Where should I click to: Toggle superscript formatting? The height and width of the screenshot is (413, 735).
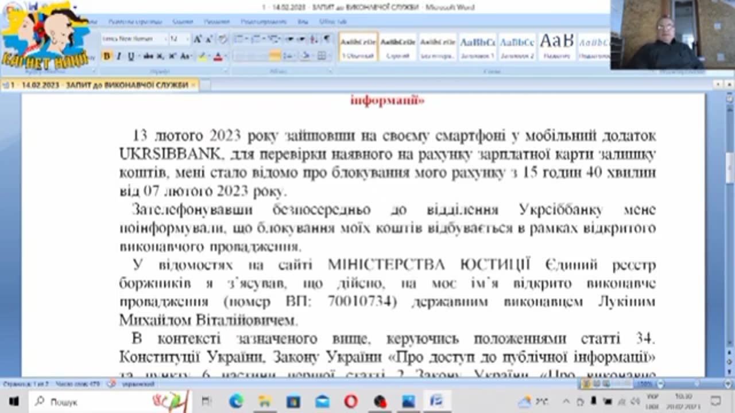(172, 56)
